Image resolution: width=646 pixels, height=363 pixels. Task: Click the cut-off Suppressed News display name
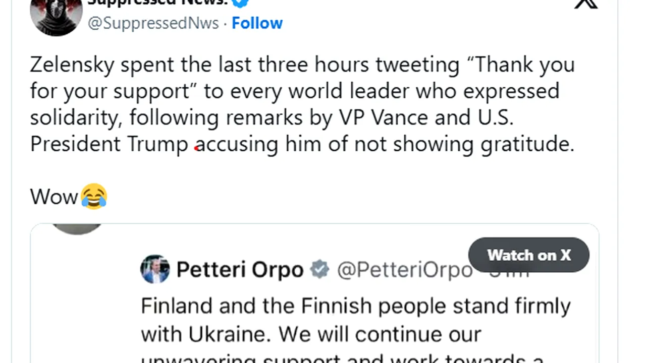click(157, 3)
